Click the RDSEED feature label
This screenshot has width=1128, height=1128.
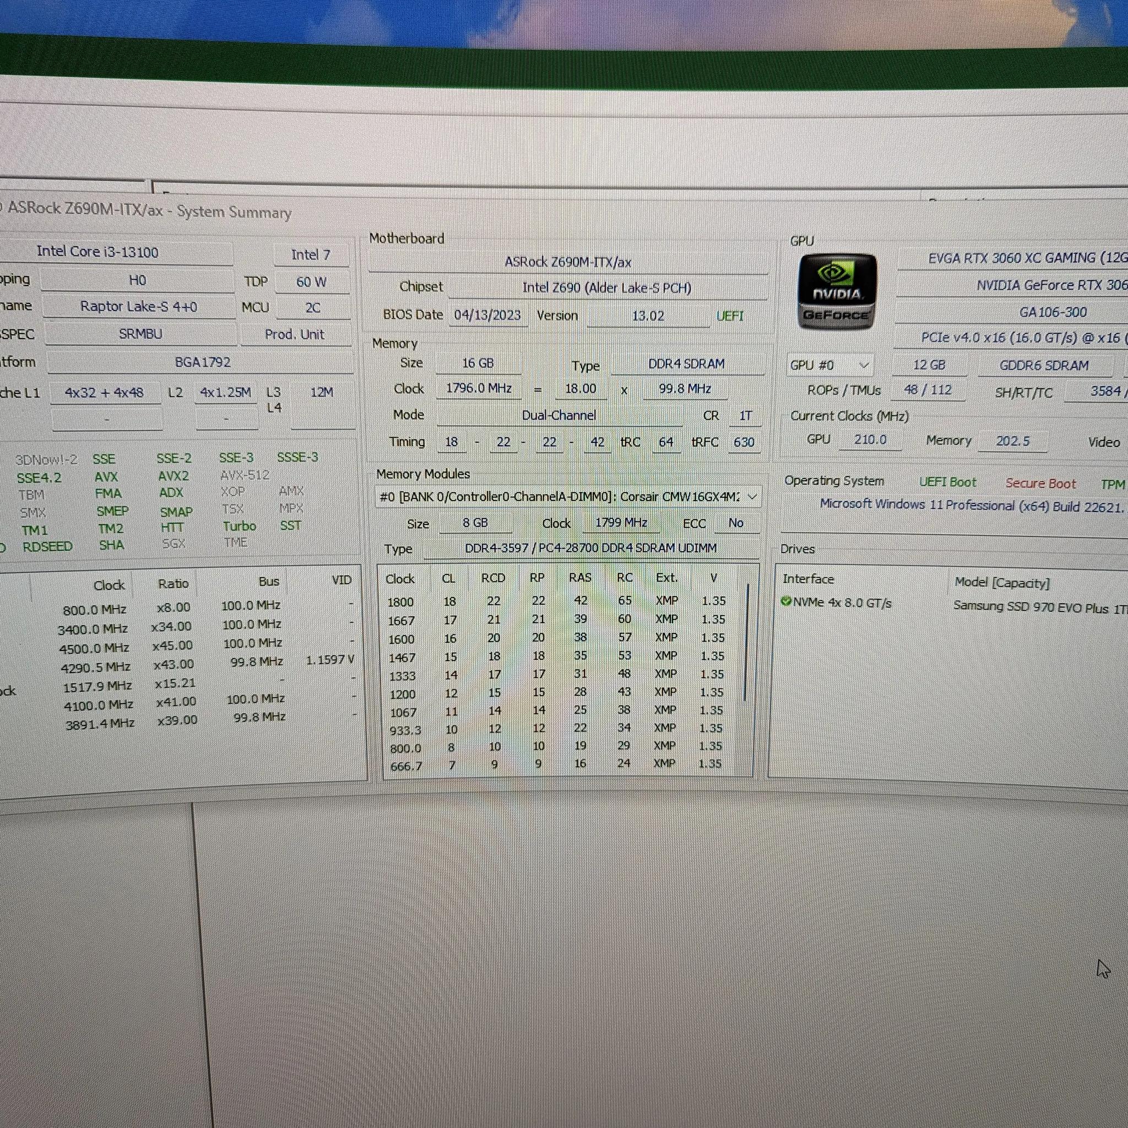pos(47,546)
